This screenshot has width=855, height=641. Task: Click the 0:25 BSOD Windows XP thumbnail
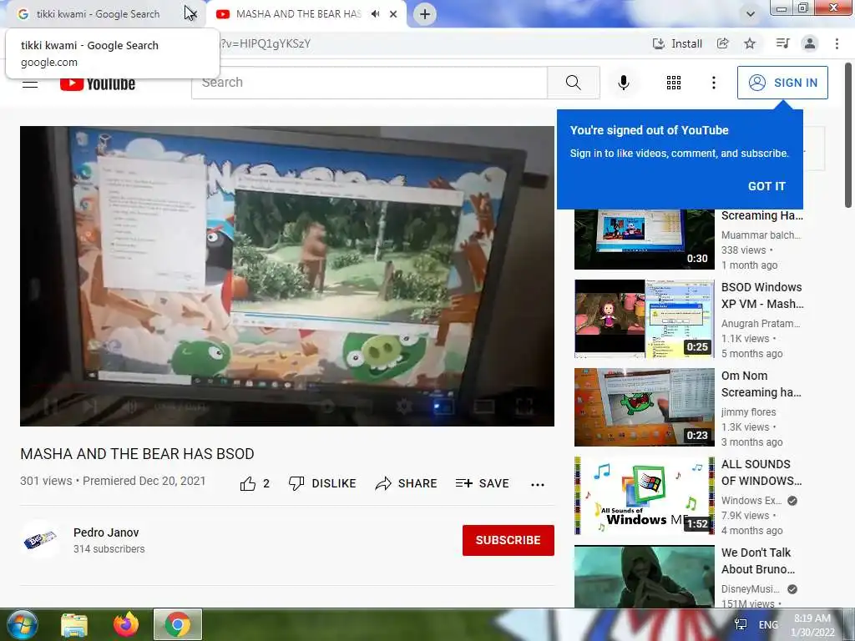click(x=645, y=318)
